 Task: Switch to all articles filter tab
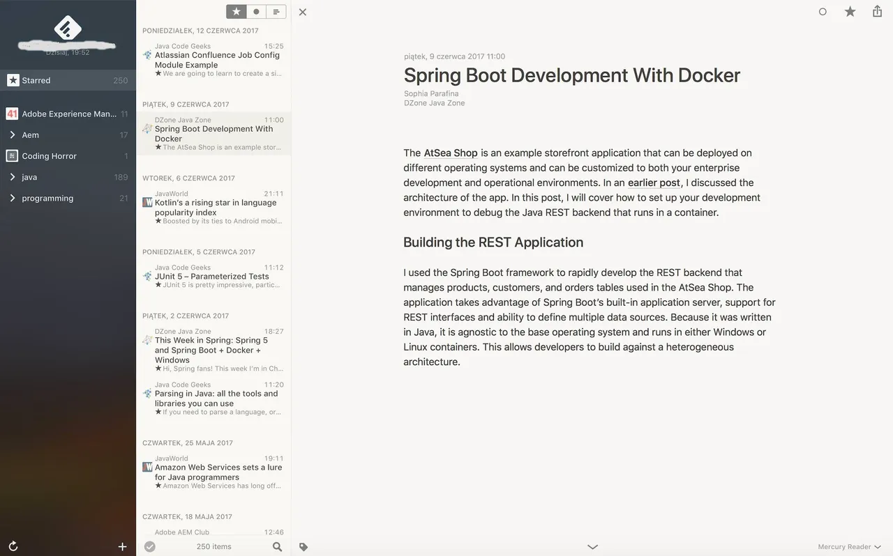pyautogui.click(x=276, y=12)
